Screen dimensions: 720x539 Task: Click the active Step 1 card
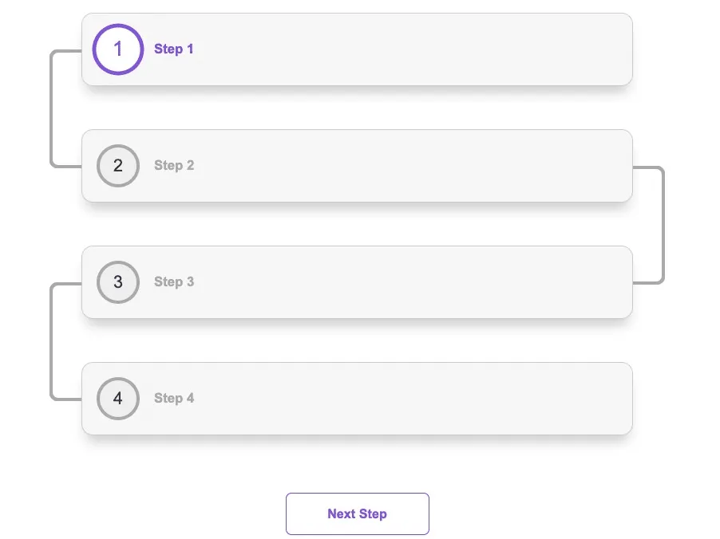(x=357, y=49)
